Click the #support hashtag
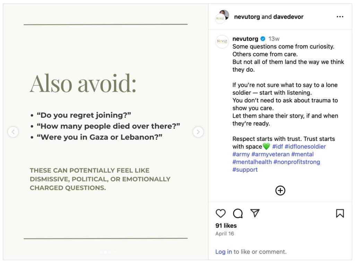Viewport: 355px width, 263px height. click(245, 169)
